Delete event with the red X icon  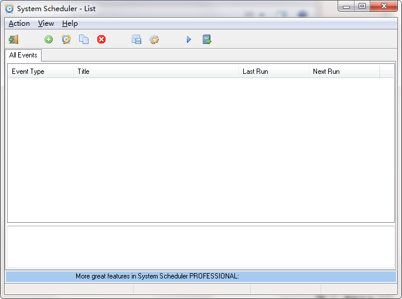click(x=101, y=39)
